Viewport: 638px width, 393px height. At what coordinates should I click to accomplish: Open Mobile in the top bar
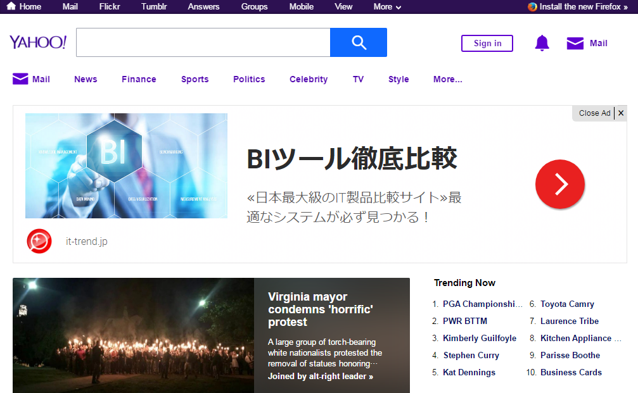(302, 6)
